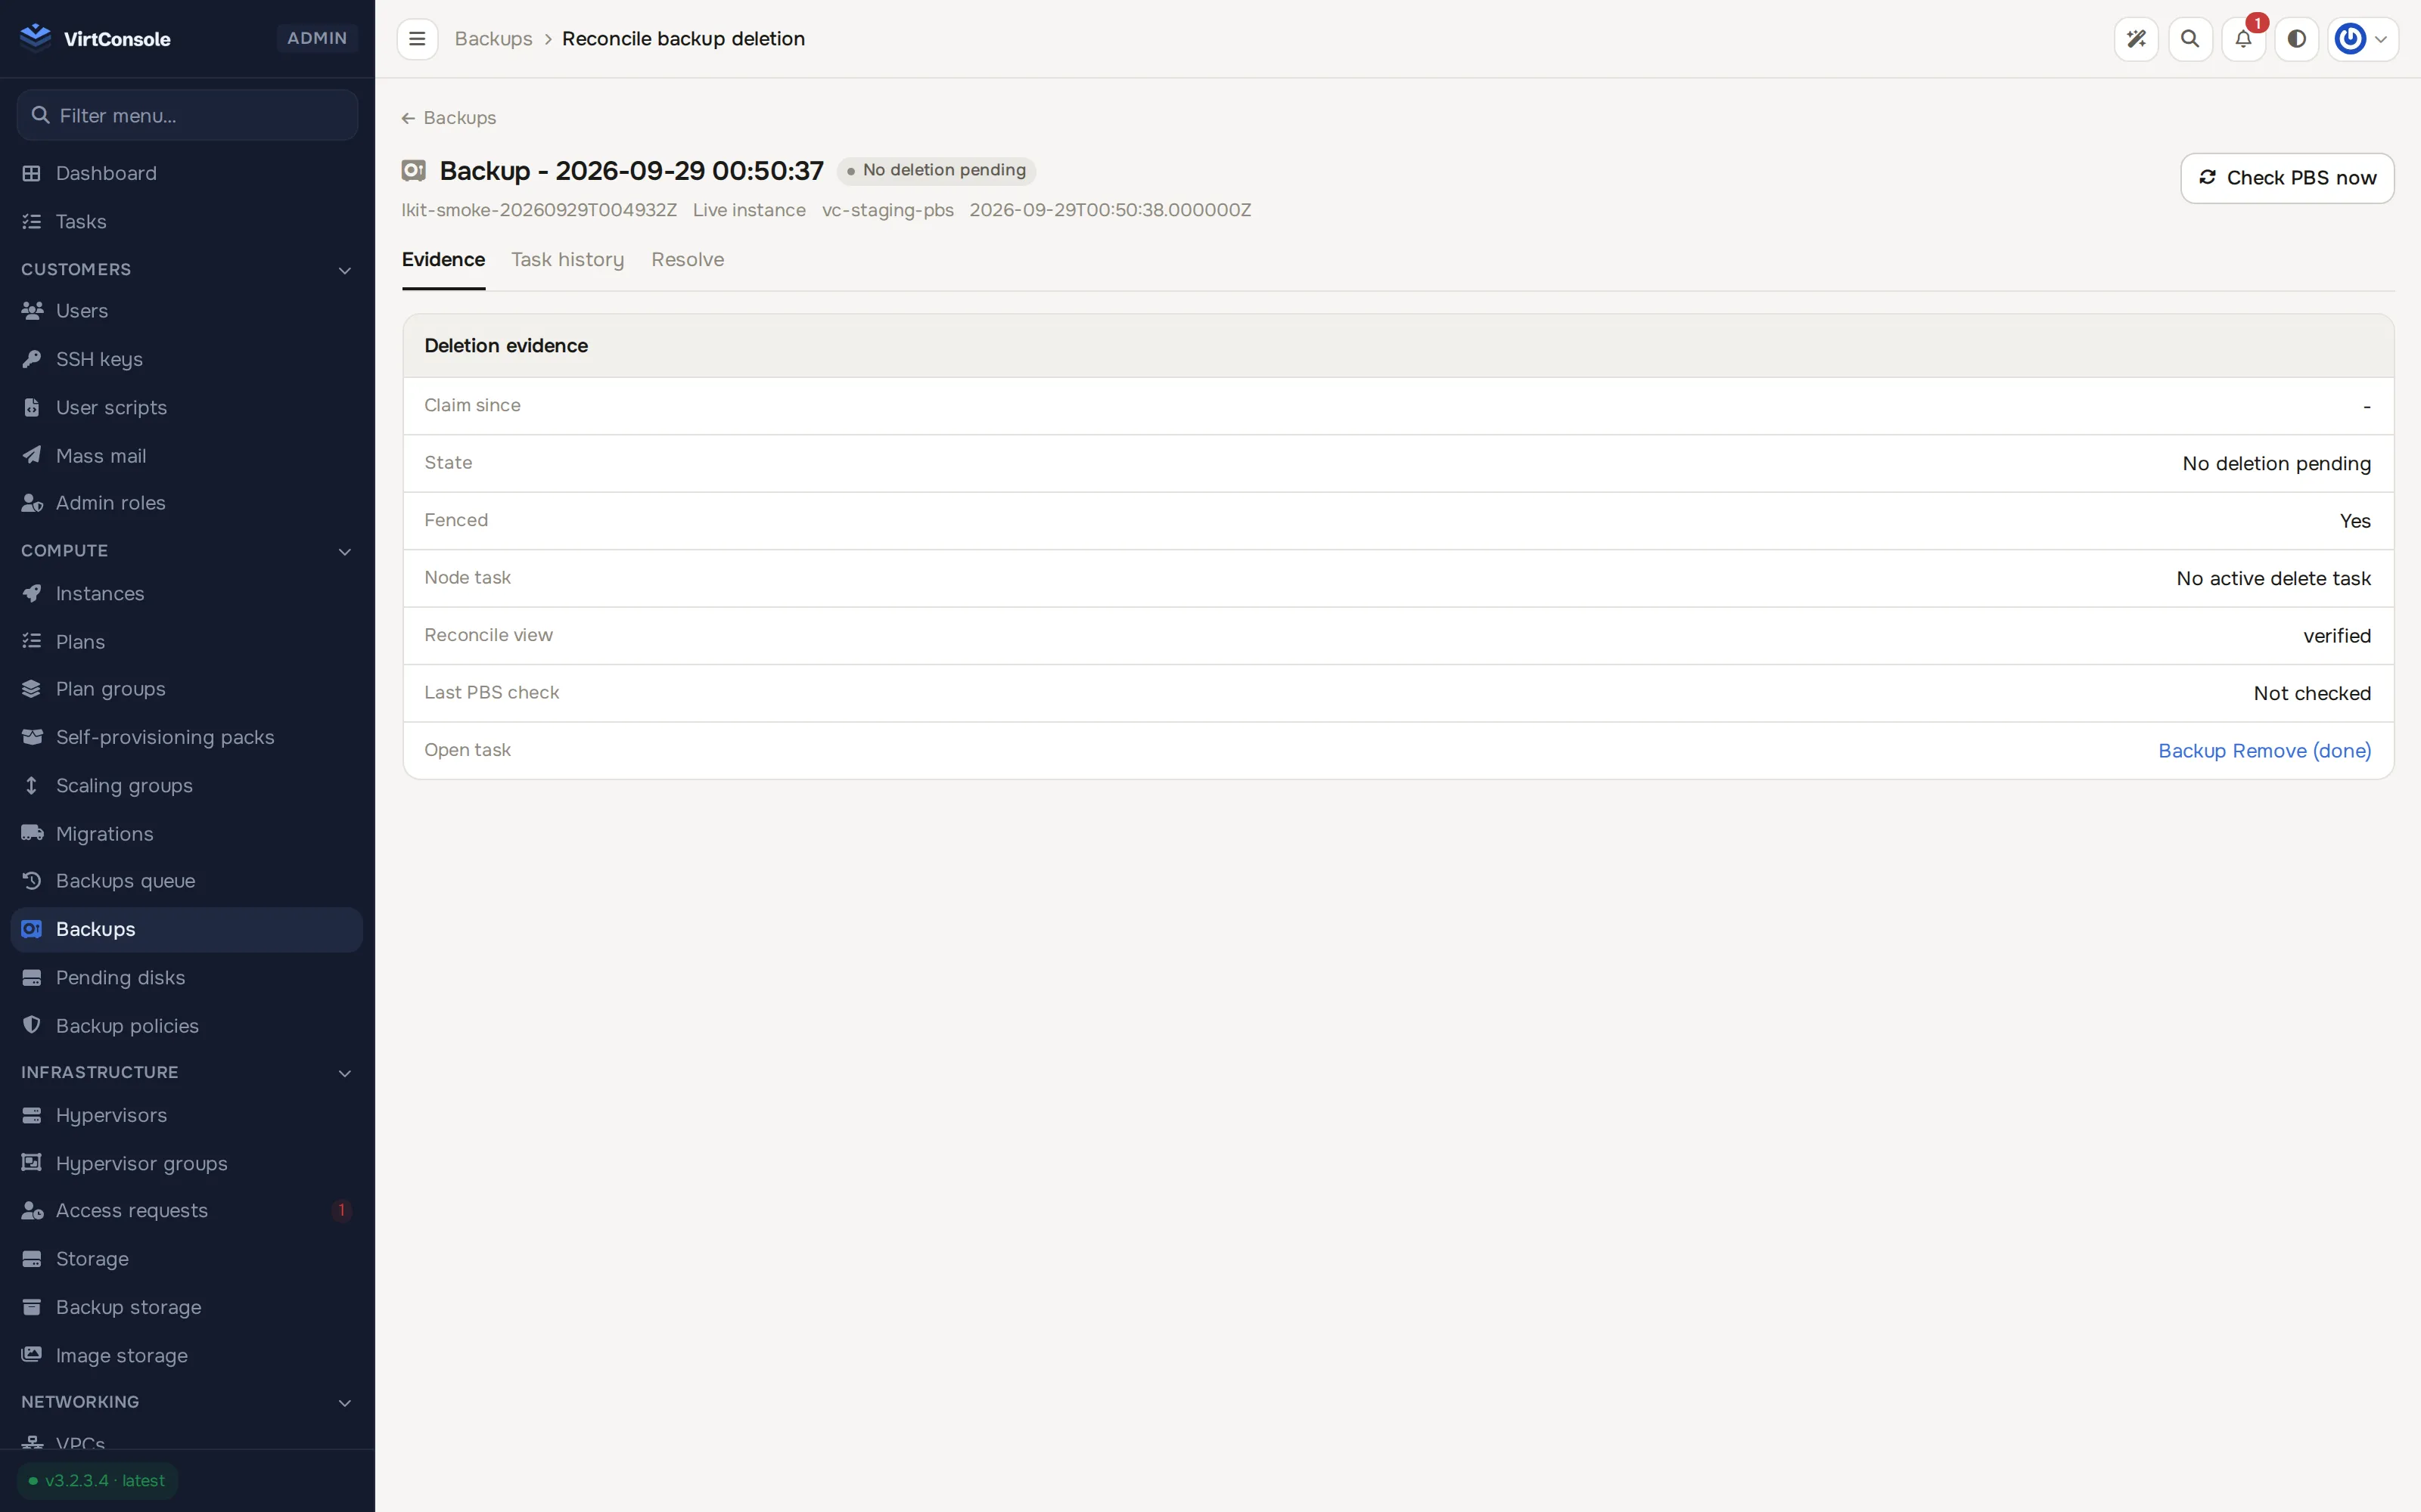The image size is (2421, 1512).
Task: Switch to the Task history tab
Action: (567, 260)
